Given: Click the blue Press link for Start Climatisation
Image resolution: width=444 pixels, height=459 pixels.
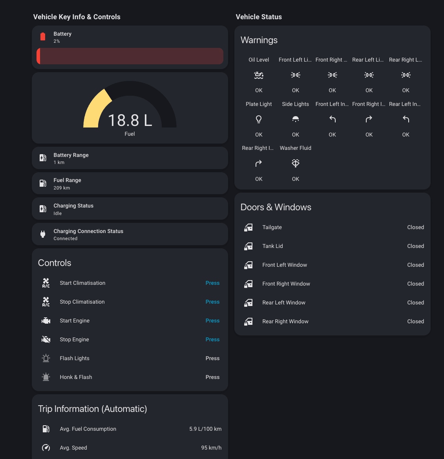Looking at the screenshot, I should point(212,283).
